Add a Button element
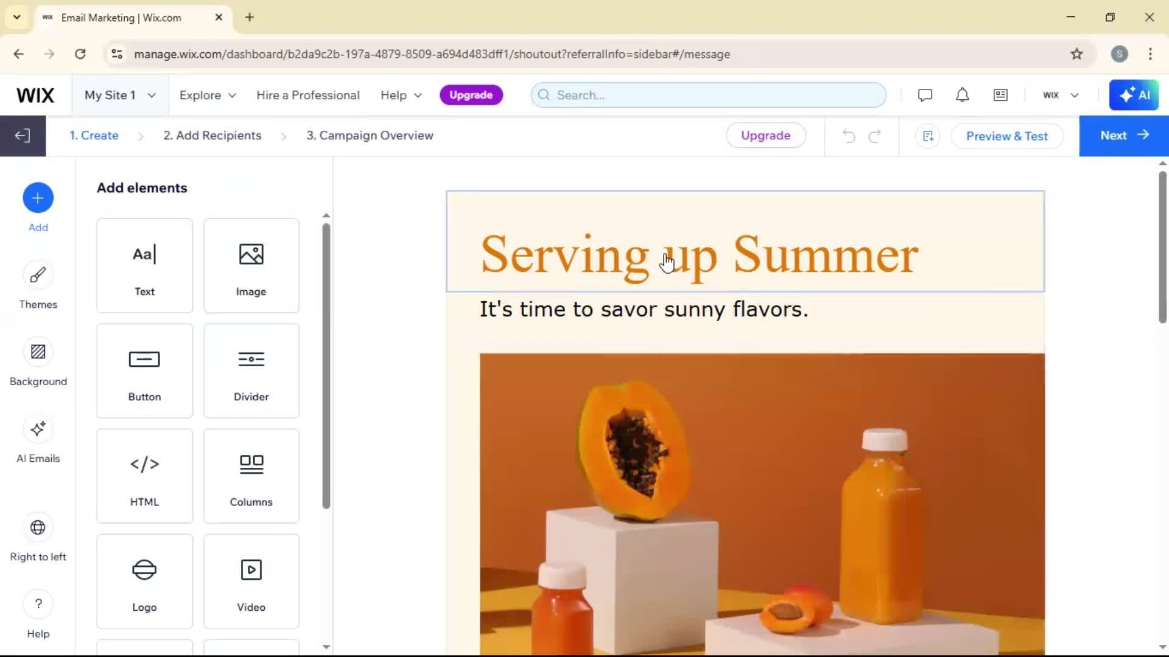 144,371
